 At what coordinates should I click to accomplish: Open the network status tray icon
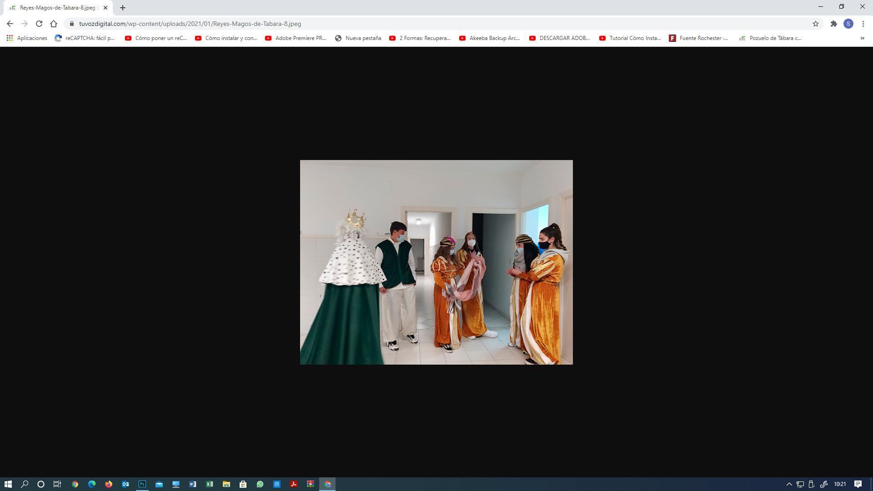(800, 484)
